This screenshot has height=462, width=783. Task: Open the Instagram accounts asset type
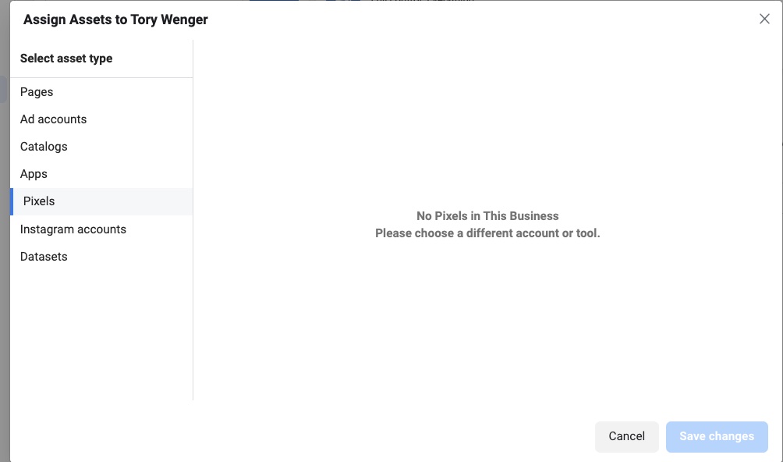73,229
